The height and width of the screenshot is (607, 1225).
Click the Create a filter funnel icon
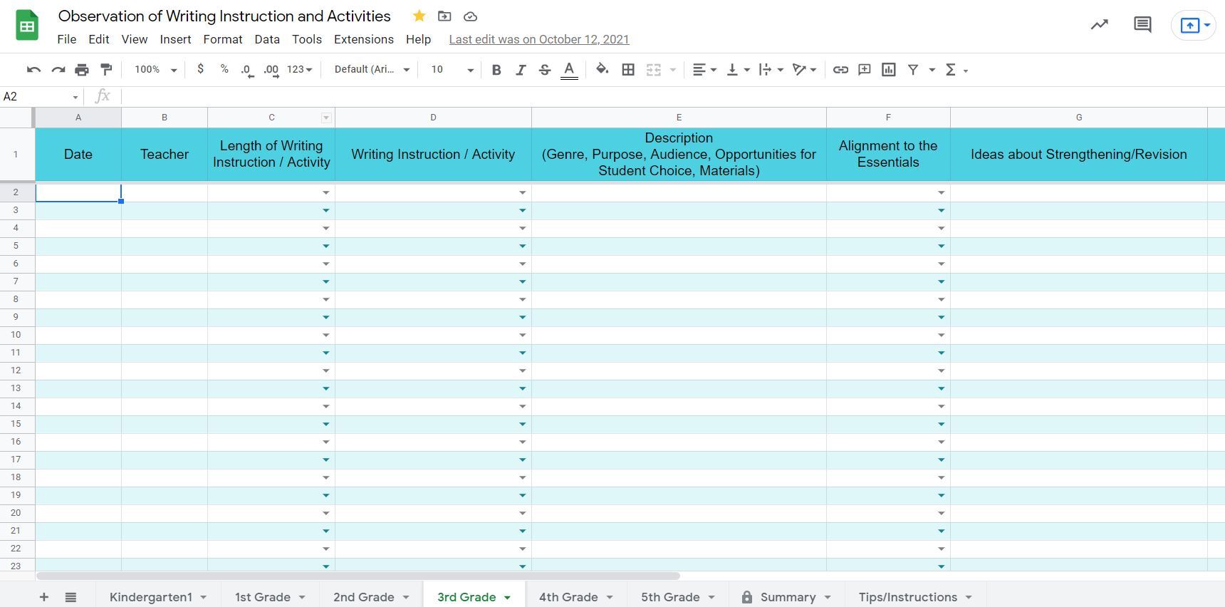pyautogui.click(x=912, y=69)
